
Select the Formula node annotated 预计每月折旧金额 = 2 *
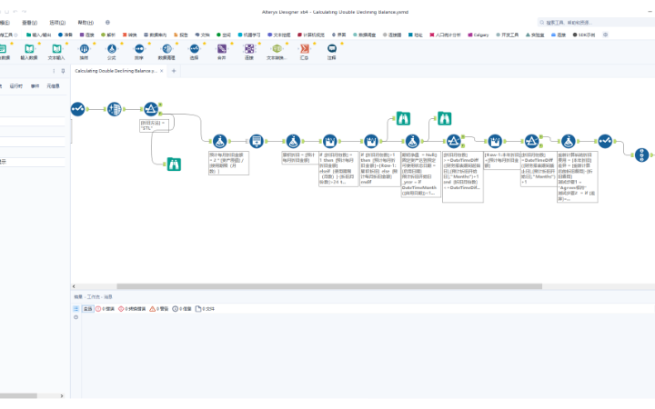[220, 141]
